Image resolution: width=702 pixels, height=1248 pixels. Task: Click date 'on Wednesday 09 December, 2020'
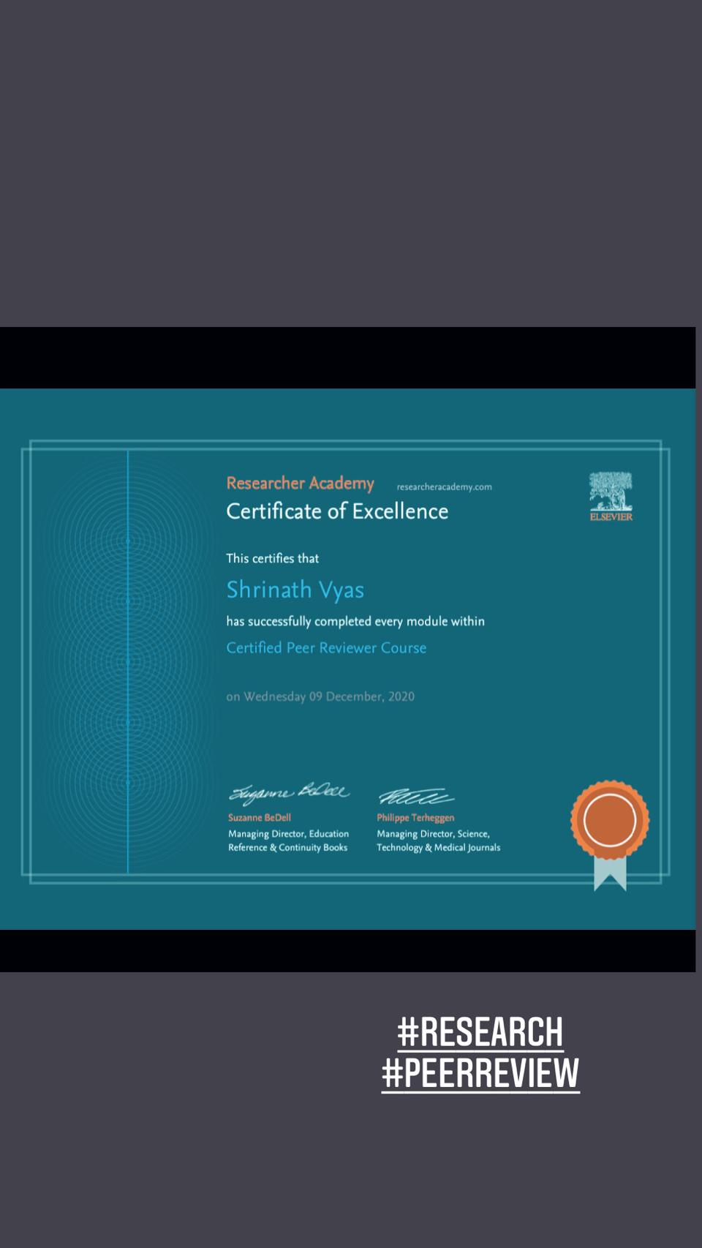tap(320, 696)
